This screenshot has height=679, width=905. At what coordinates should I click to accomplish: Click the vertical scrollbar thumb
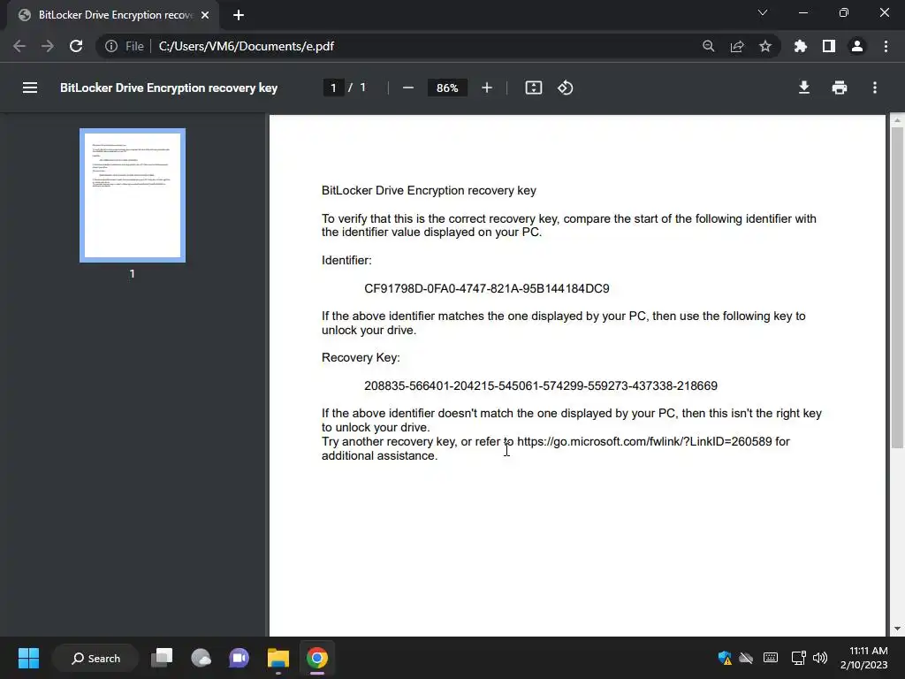point(896,287)
